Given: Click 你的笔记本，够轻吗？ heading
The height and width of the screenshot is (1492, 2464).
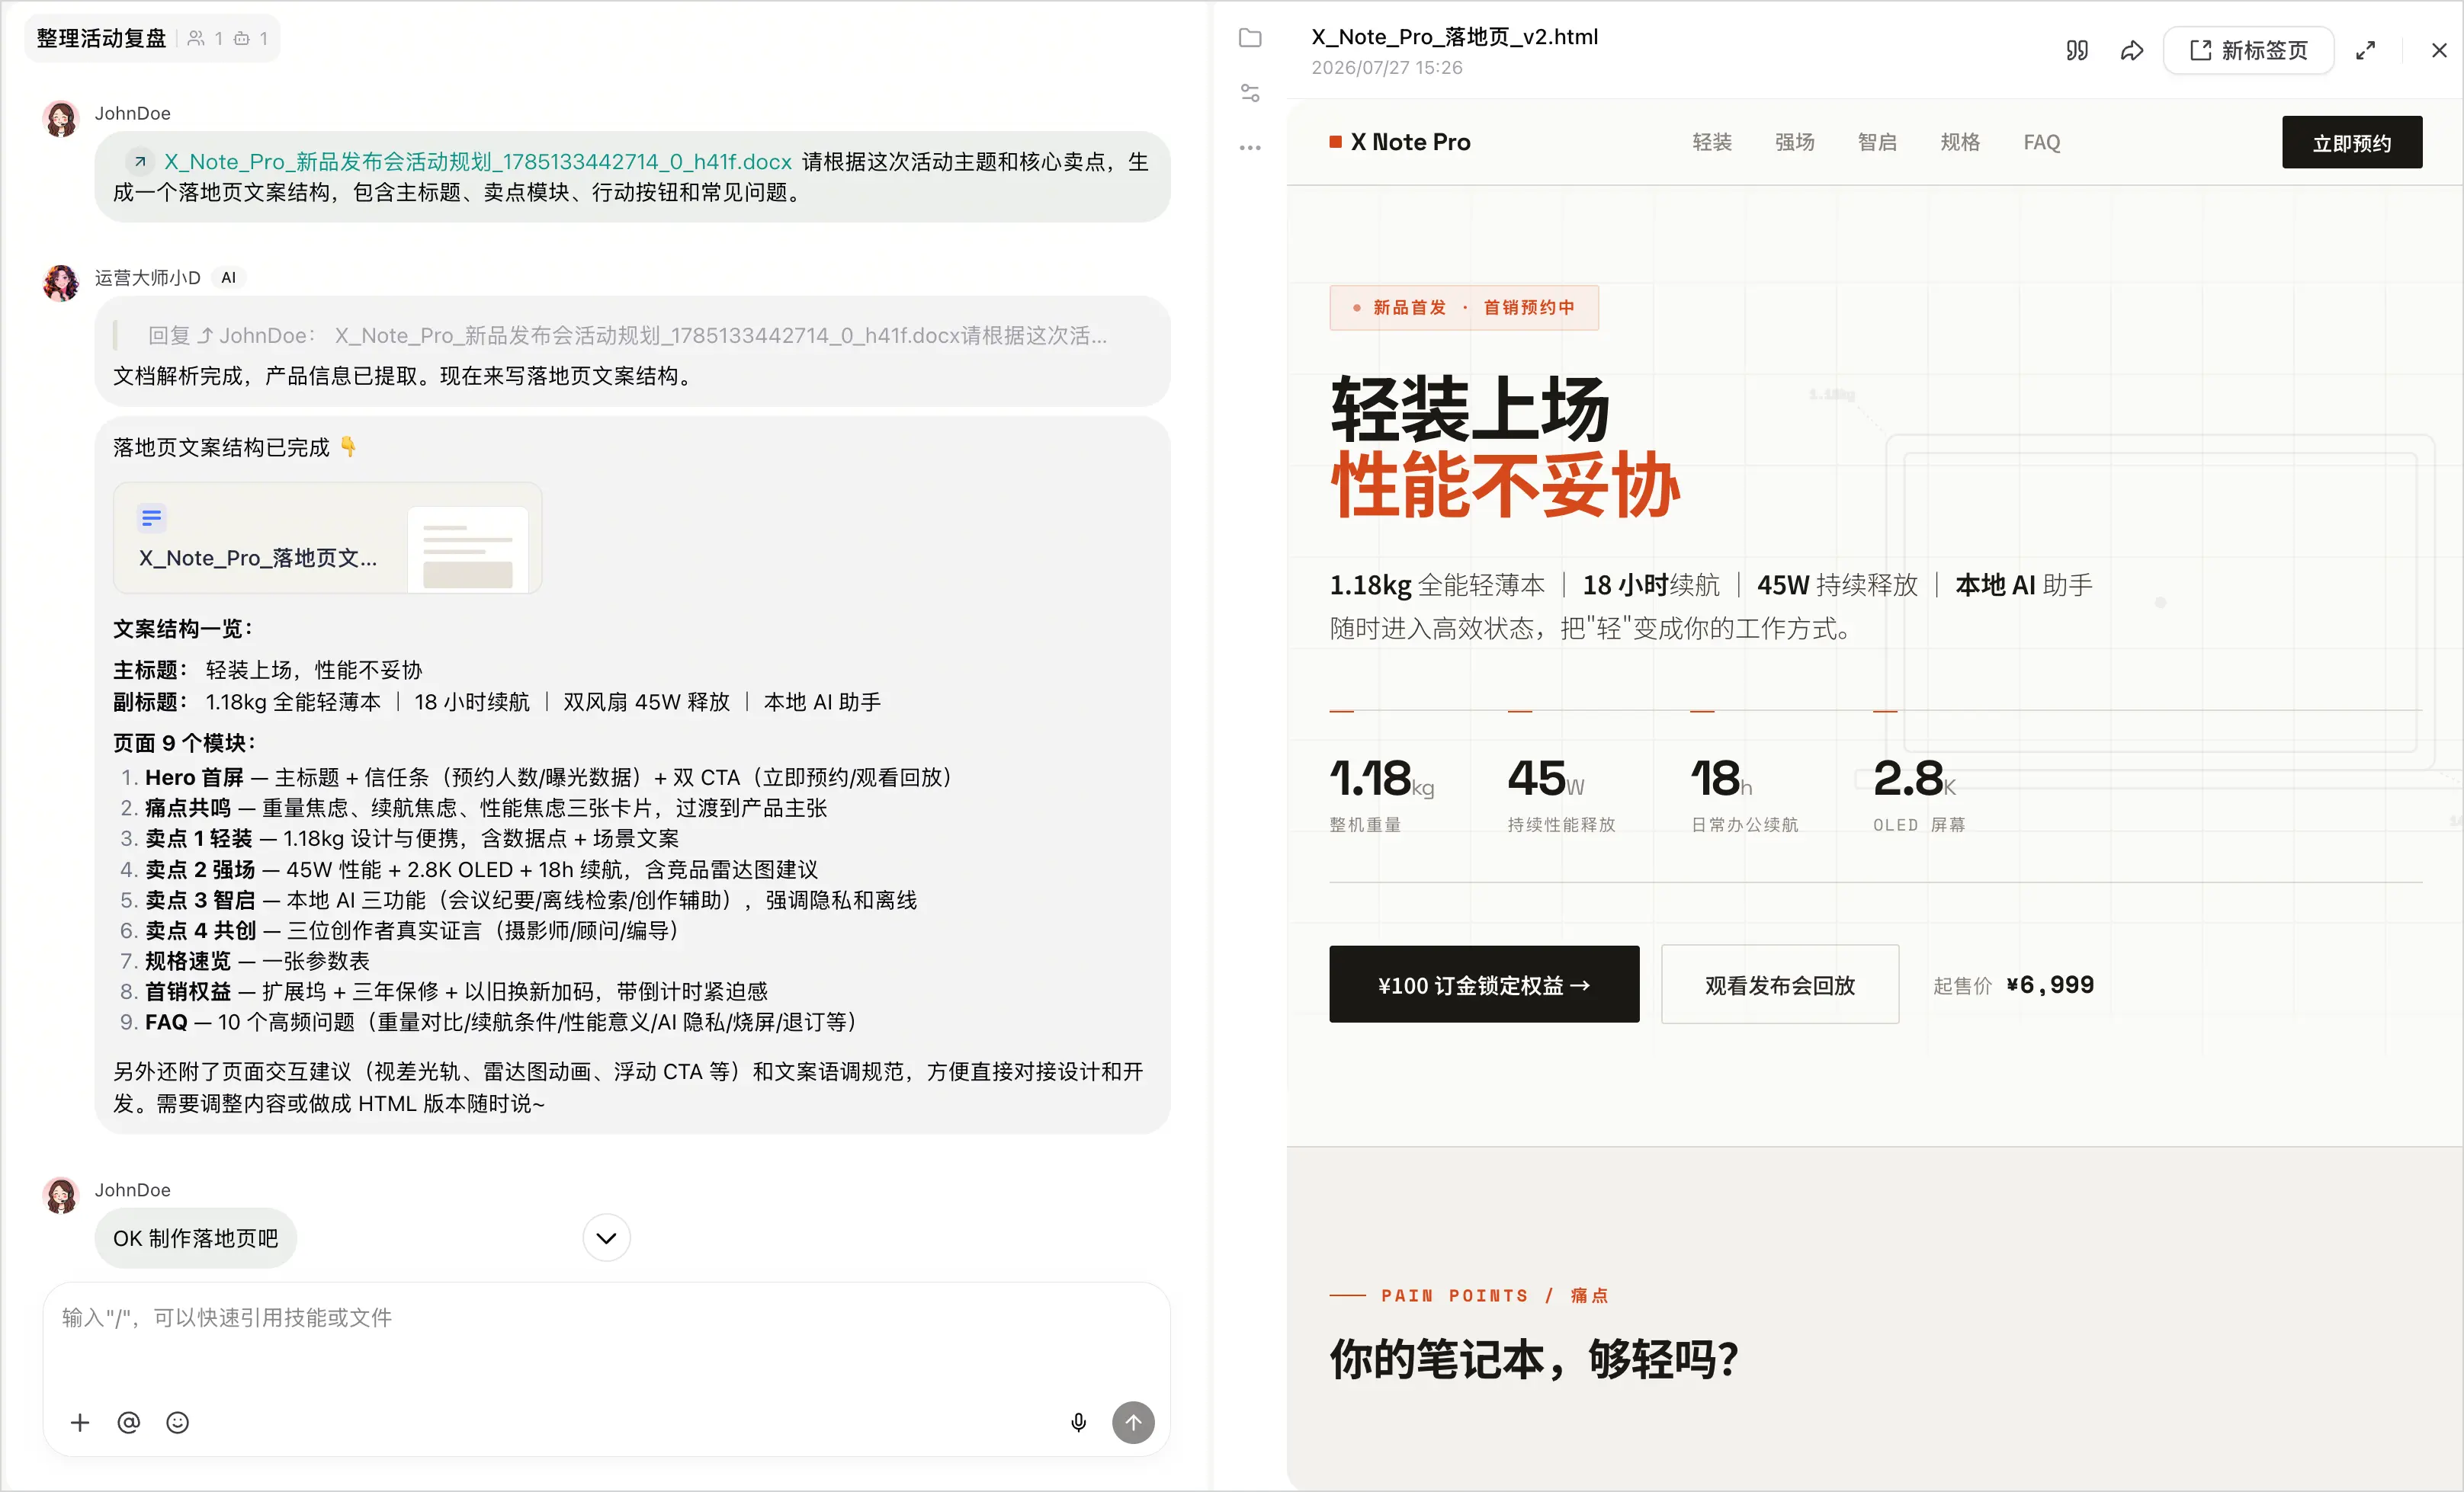Looking at the screenshot, I should point(1534,1360).
